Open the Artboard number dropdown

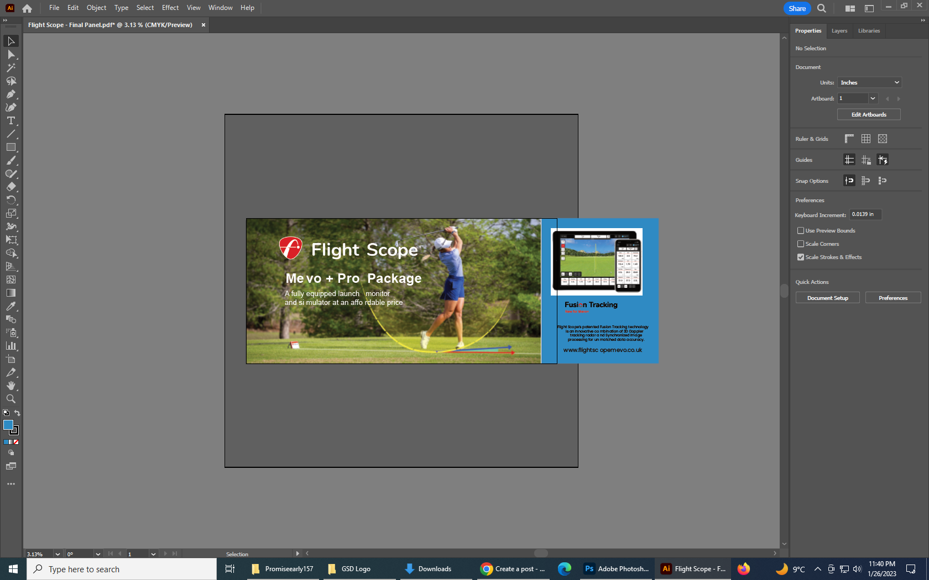click(873, 98)
